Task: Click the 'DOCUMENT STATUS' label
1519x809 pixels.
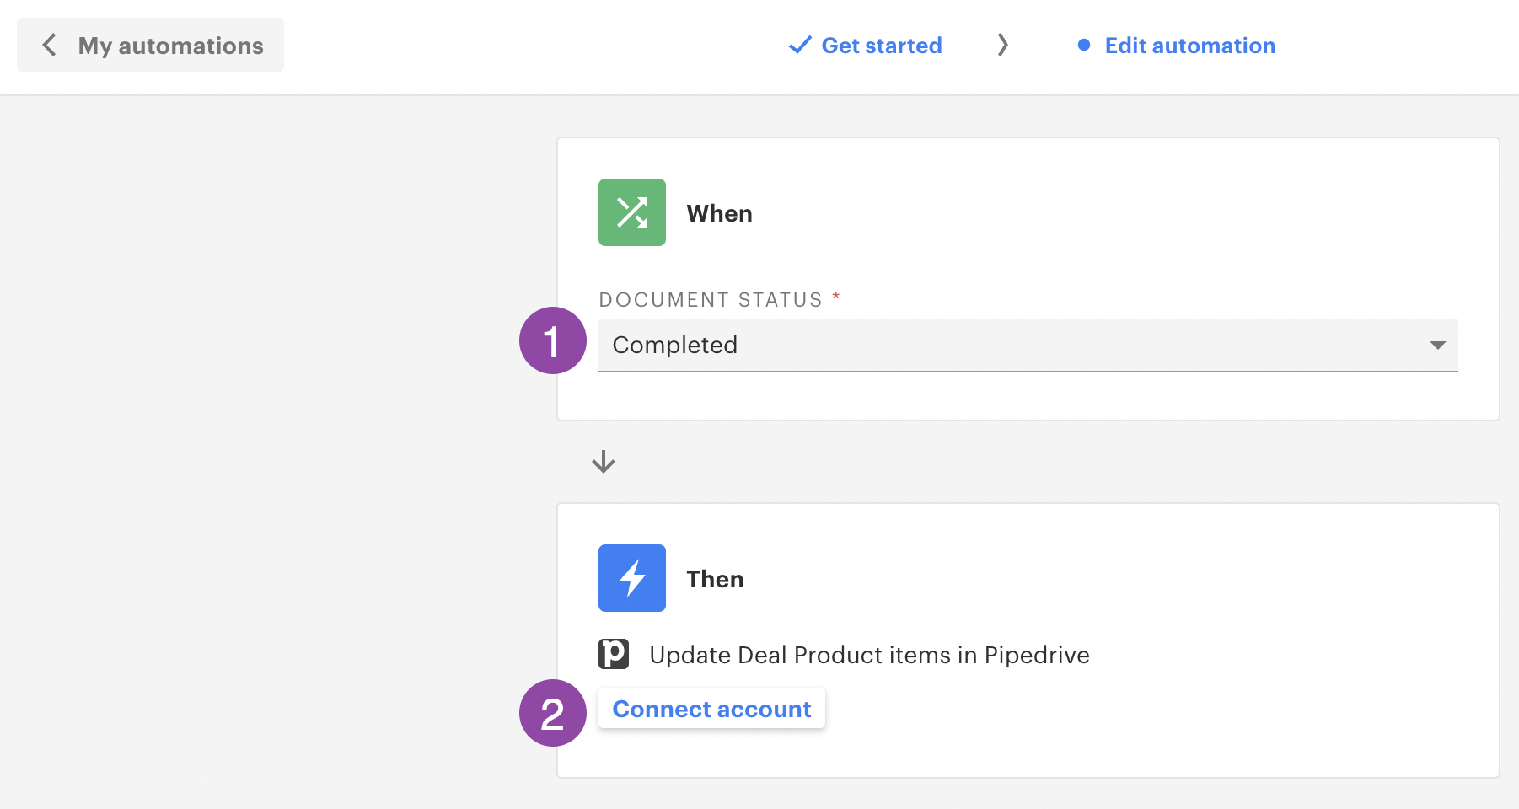Action: pyautogui.click(x=711, y=299)
